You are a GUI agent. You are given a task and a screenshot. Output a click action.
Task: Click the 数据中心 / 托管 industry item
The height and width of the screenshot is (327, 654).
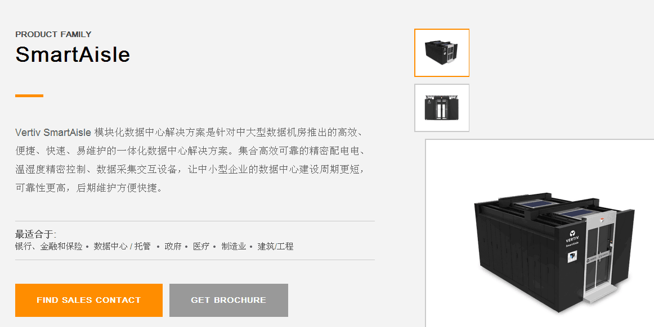point(122,246)
